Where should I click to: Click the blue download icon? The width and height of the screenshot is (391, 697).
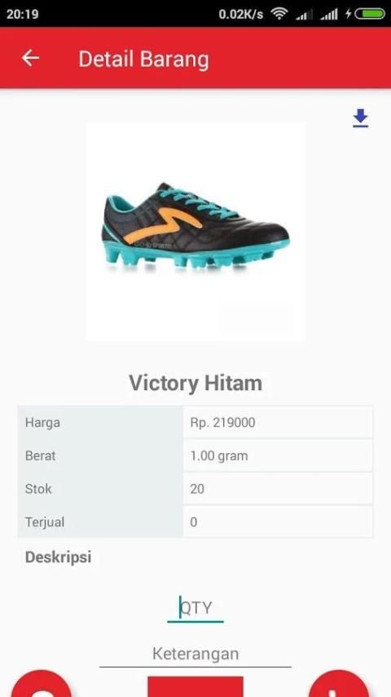(360, 118)
